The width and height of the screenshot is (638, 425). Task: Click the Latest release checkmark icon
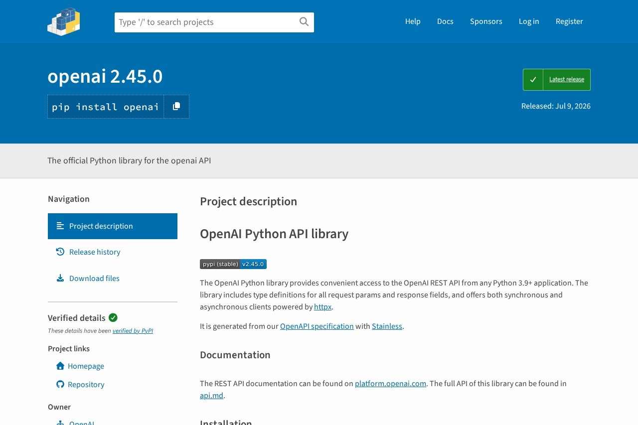click(x=533, y=80)
